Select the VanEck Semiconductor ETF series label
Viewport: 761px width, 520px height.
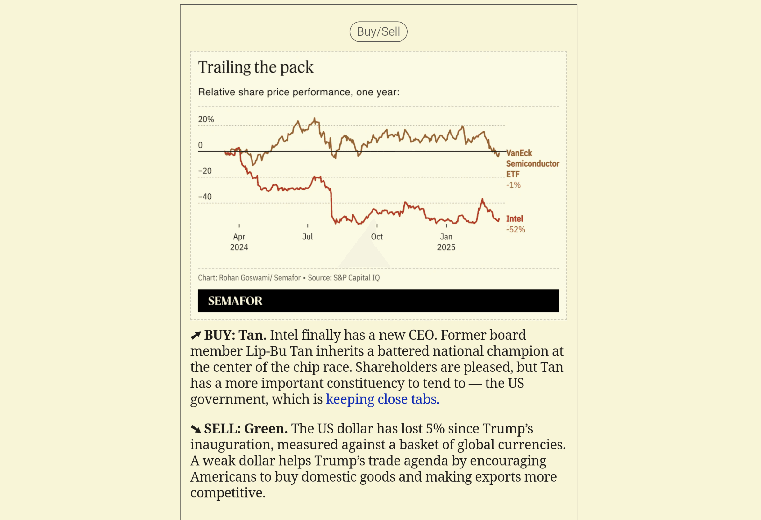[532, 163]
